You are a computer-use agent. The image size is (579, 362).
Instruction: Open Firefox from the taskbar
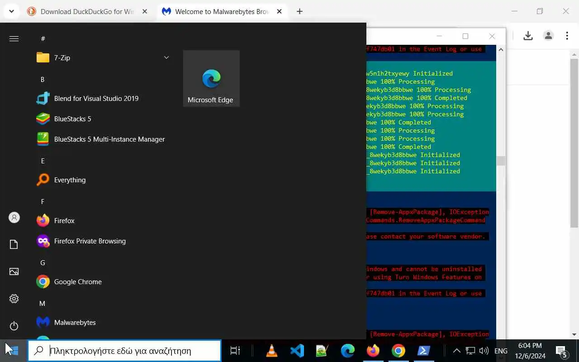pos(373,351)
